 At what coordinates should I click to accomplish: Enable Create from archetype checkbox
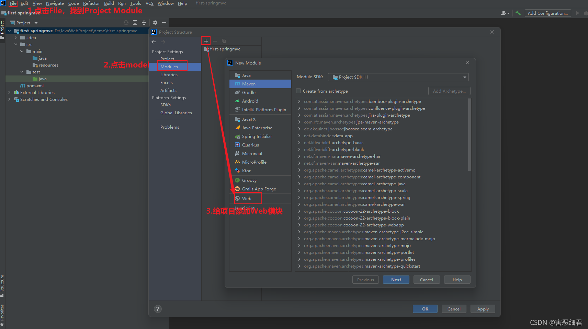pyautogui.click(x=298, y=91)
